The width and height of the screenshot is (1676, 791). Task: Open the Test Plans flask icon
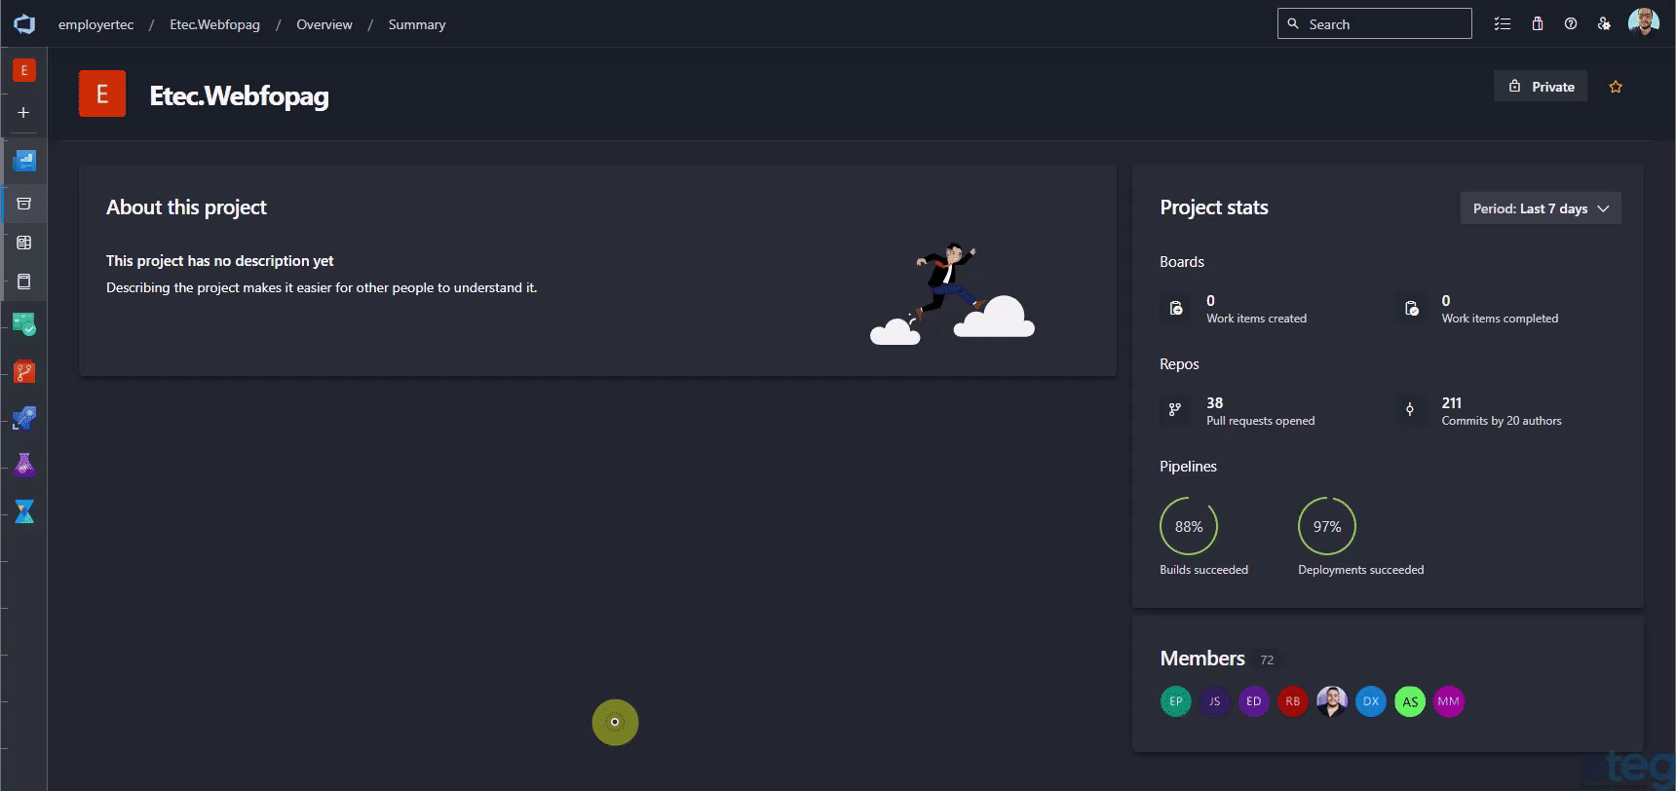point(24,465)
